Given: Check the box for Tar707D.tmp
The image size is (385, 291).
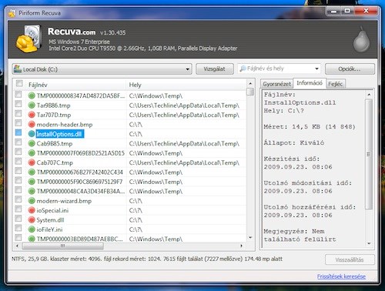Looking at the screenshot, I should coord(18,113).
